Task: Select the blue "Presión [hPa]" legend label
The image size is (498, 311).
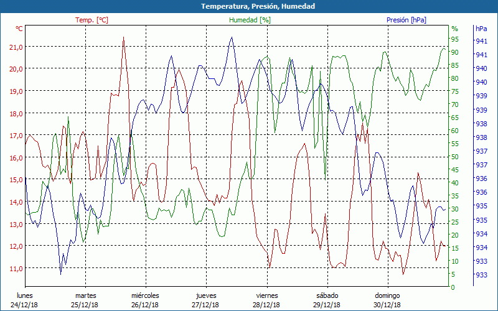Action: 406,20
